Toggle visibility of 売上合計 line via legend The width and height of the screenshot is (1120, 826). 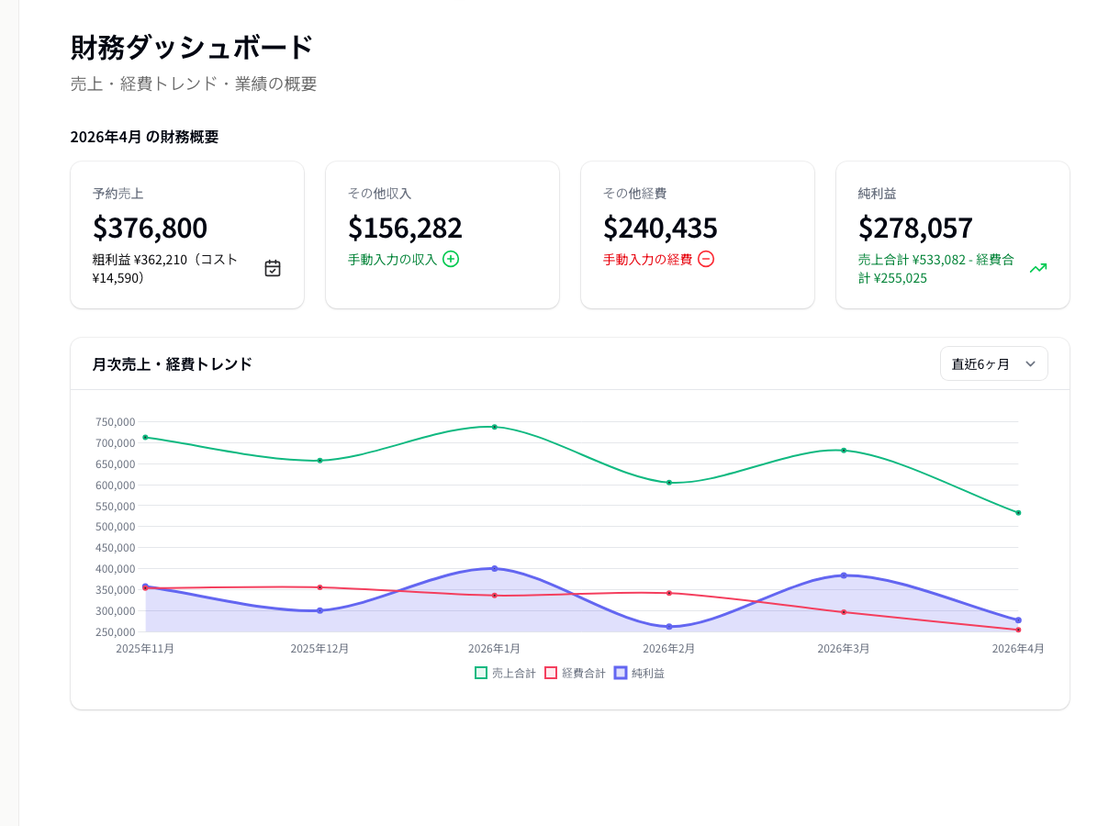pyautogui.click(x=504, y=673)
